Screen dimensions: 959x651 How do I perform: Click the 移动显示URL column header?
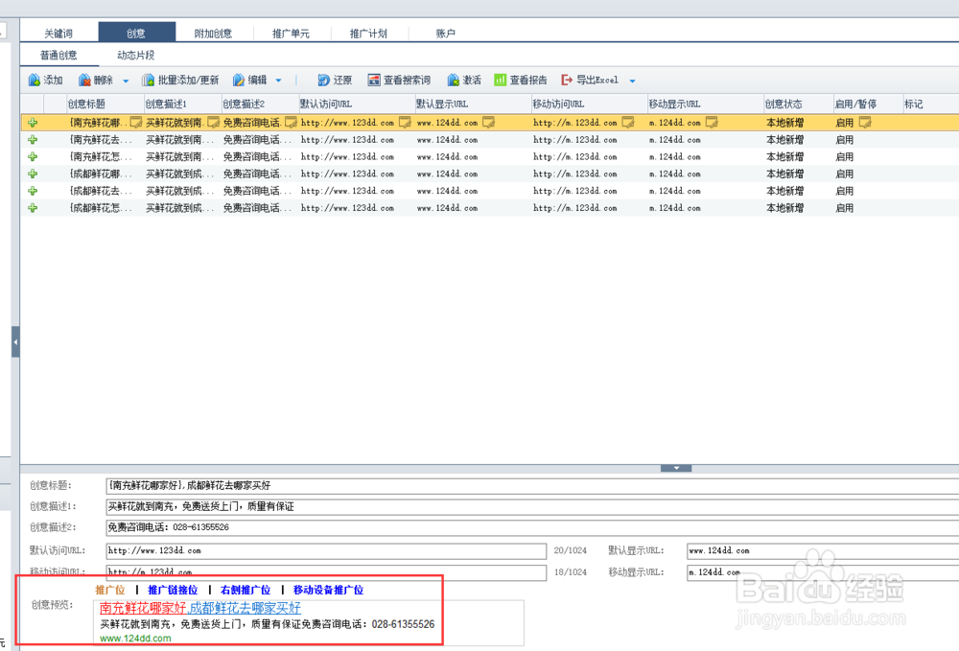705,104
